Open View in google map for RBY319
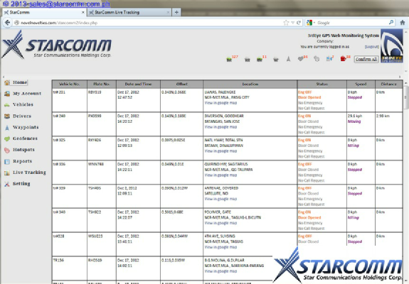Screen dimensions: 409x284 point(221,103)
